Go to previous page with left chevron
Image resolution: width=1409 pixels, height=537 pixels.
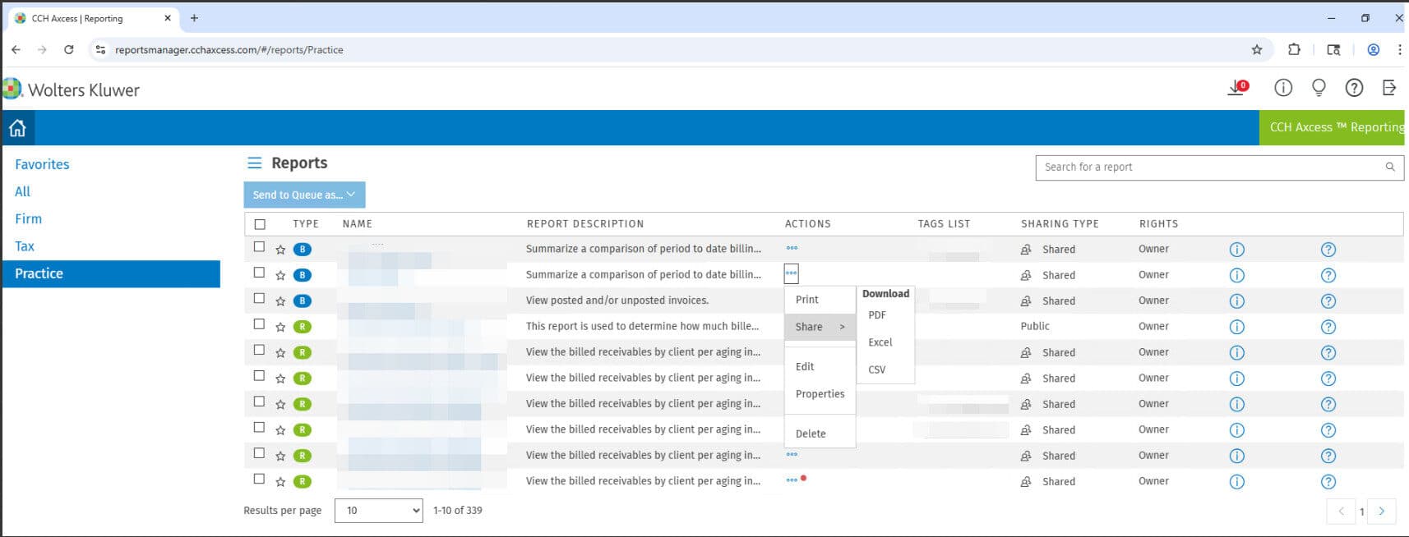point(1341,512)
